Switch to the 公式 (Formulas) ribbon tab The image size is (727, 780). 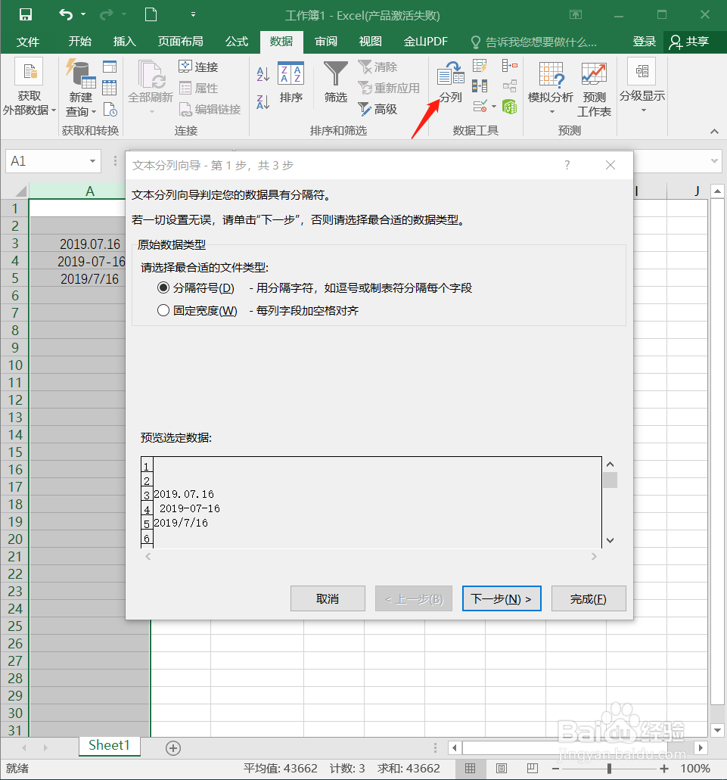(x=236, y=42)
